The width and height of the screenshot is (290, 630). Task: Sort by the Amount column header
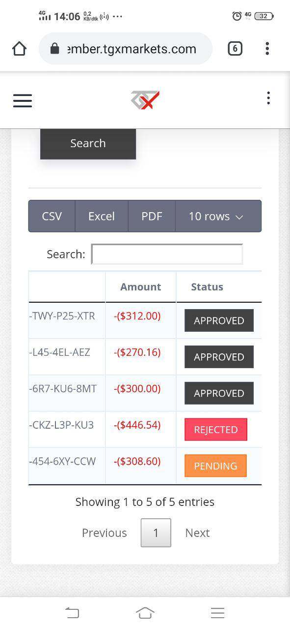coord(141,287)
